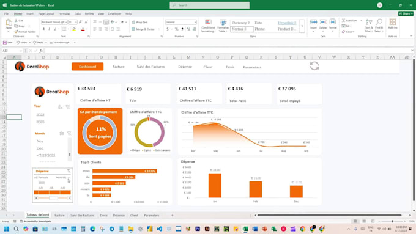Add a new sheet with plus button
416x234 pixels.
click(x=172, y=215)
